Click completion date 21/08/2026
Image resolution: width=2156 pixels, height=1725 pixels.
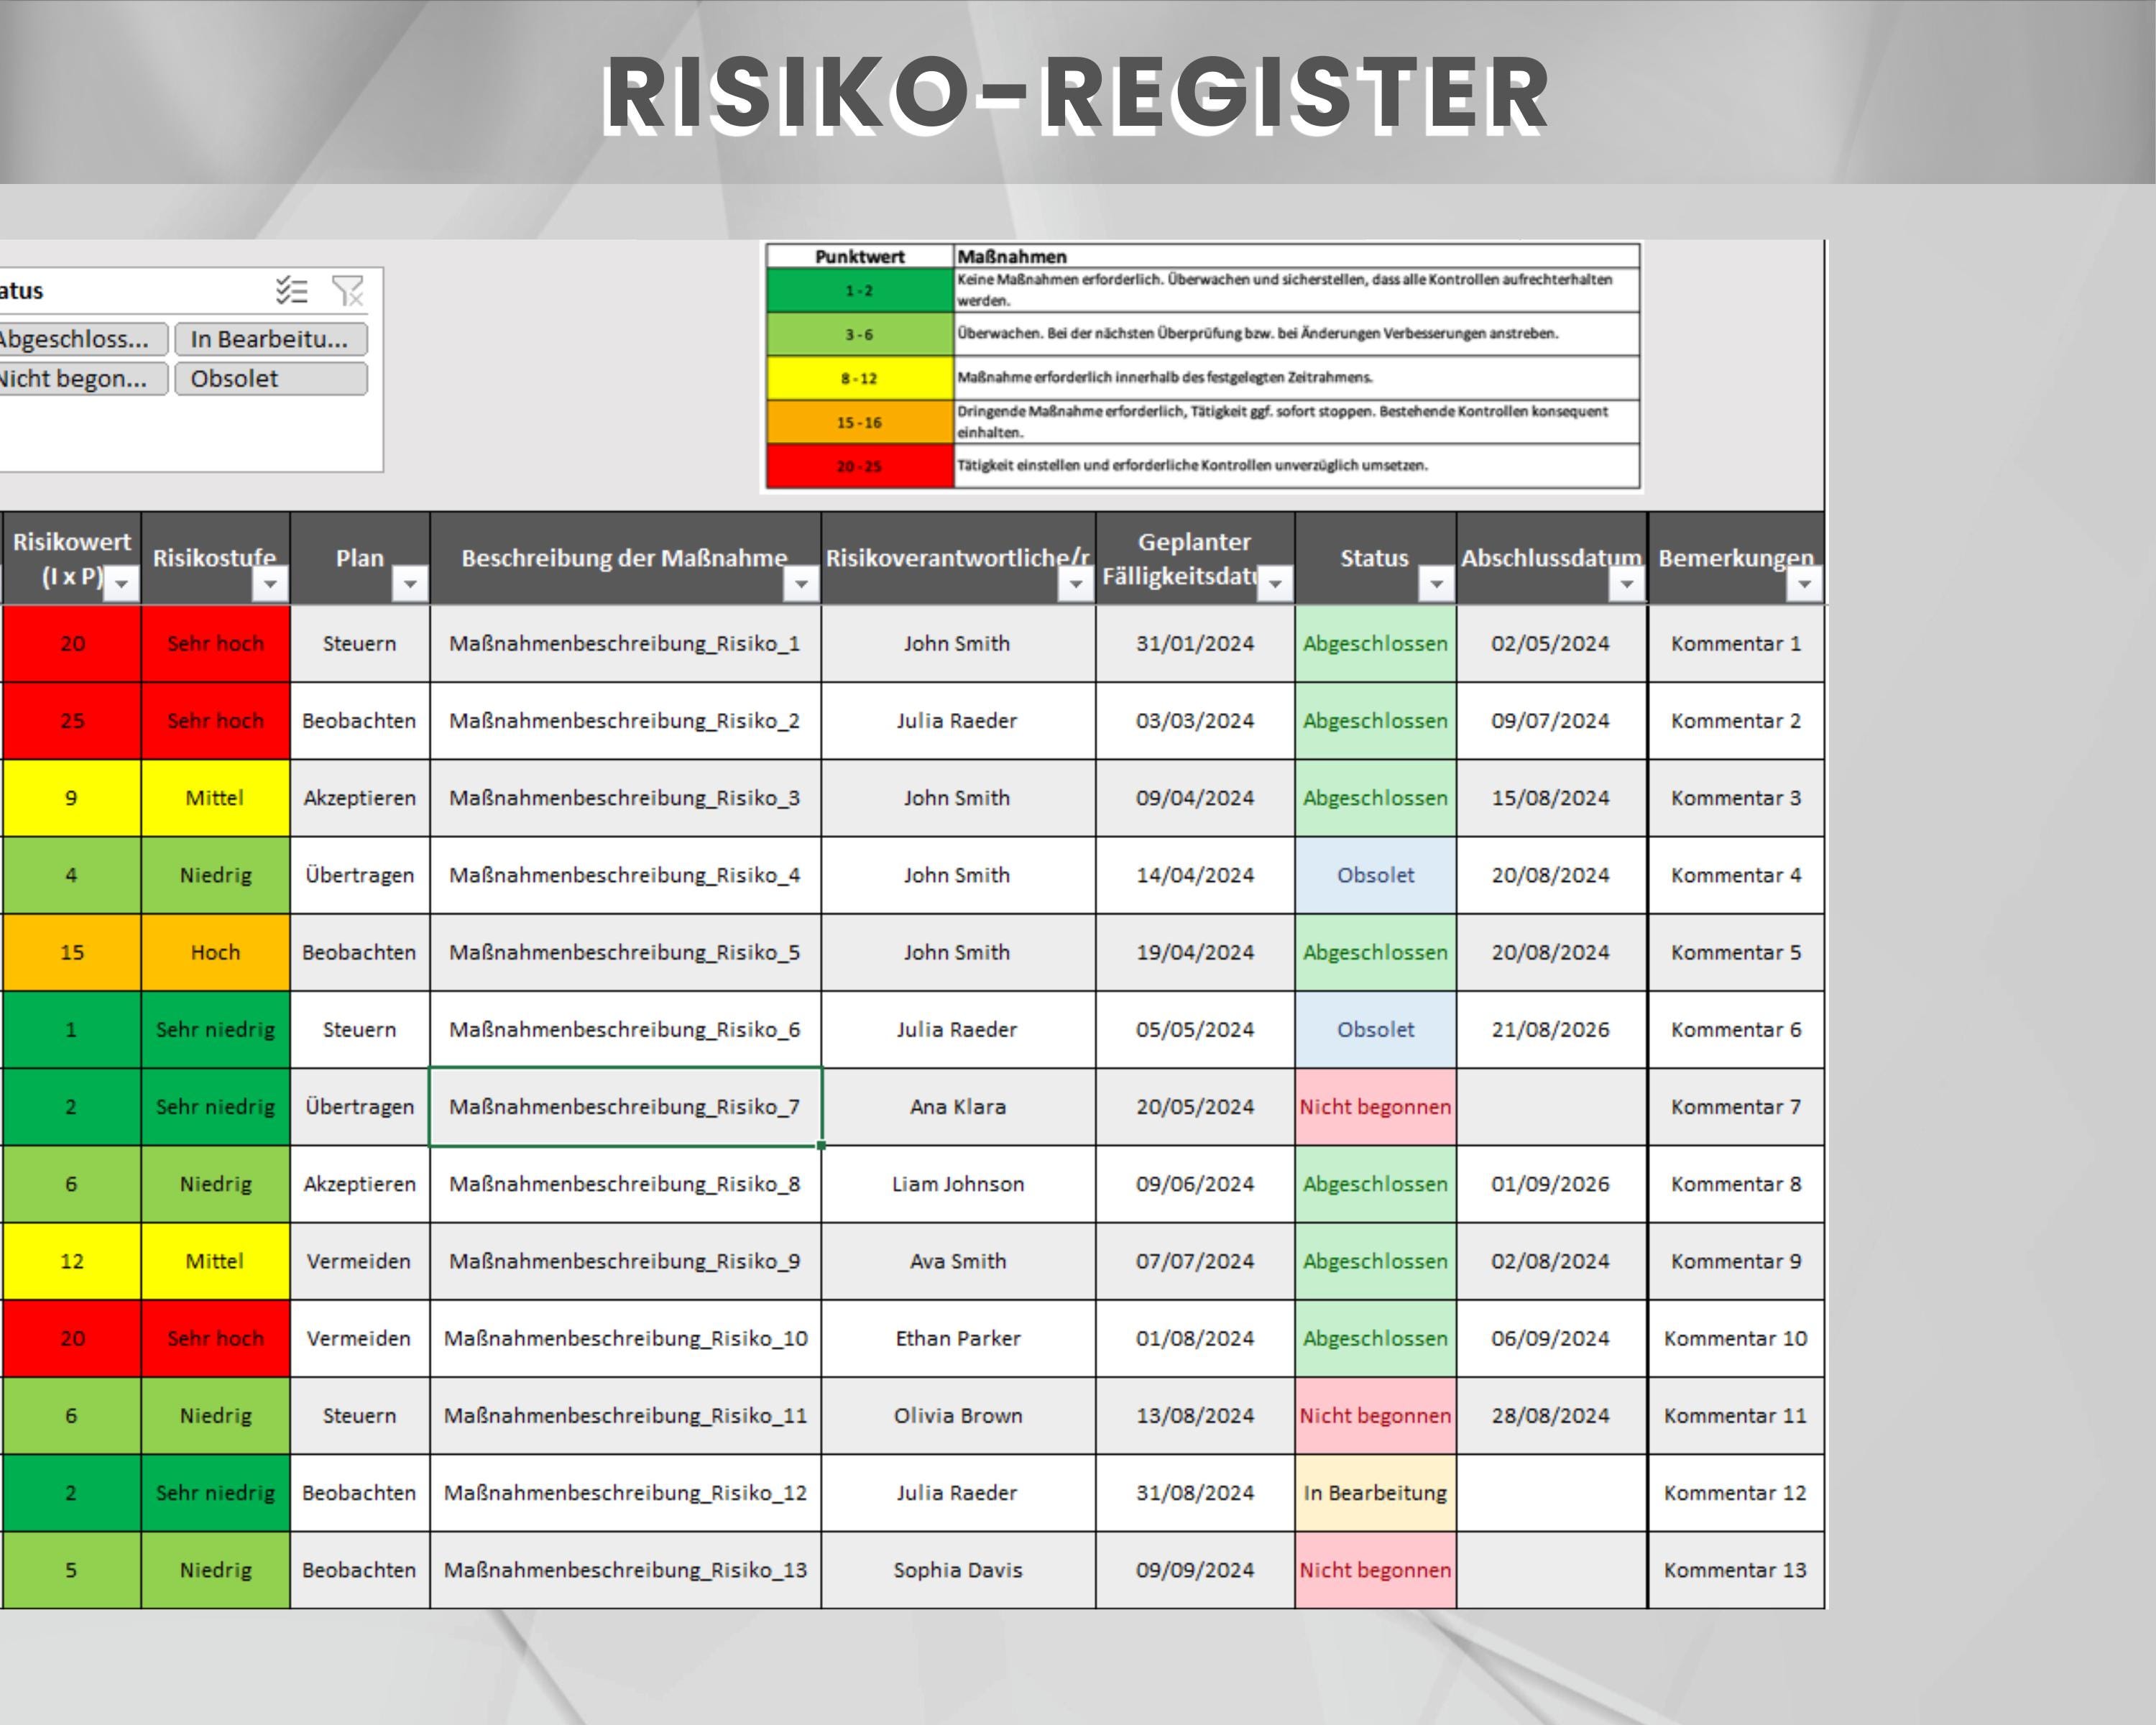(x=1551, y=1030)
